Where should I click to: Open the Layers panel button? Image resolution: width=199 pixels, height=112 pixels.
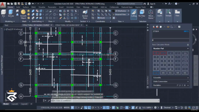pos(160,13)
